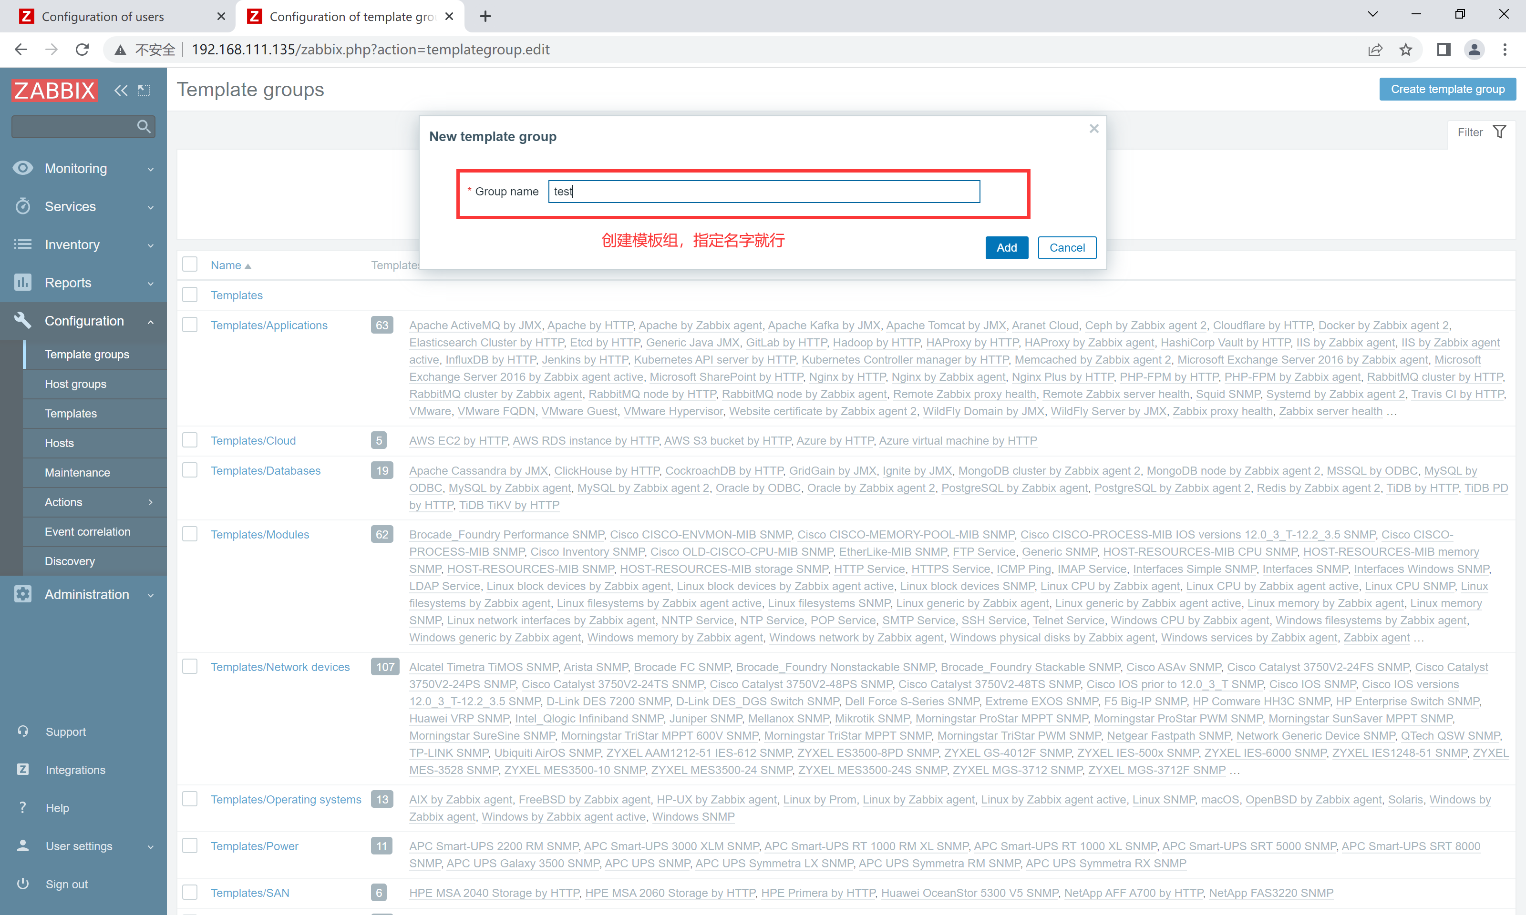Click the sidebar search magnifier icon

tap(144, 126)
